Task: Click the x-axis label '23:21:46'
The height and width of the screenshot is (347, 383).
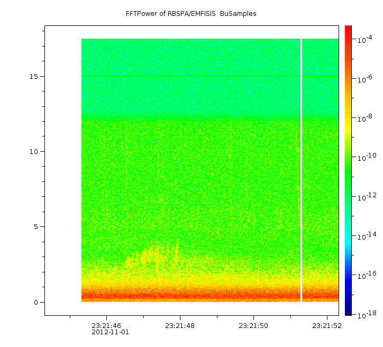Action: pos(106,325)
